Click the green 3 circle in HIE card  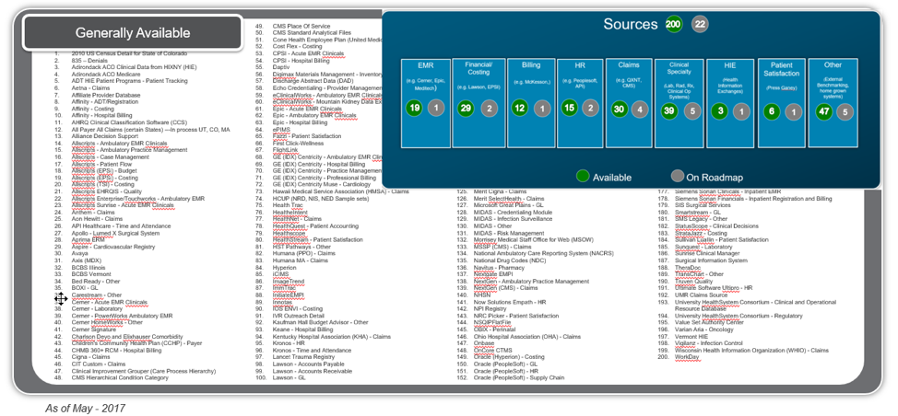click(x=720, y=110)
